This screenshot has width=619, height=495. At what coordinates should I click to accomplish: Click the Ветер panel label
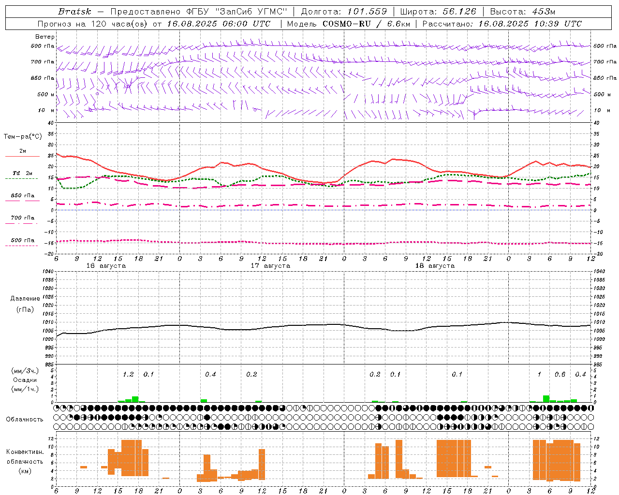click(x=45, y=37)
